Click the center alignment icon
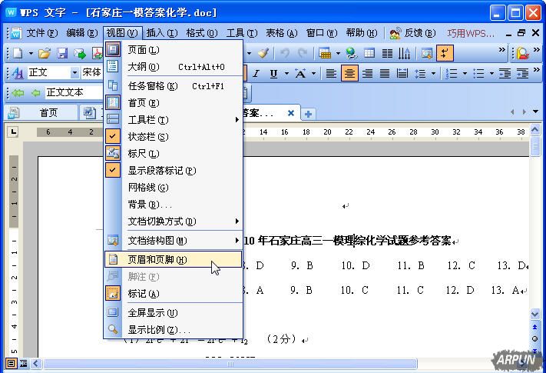This screenshot has height=373, width=546. pos(349,73)
